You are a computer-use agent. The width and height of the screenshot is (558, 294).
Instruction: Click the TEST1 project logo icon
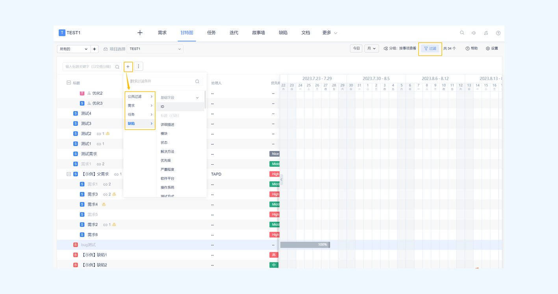(x=62, y=33)
